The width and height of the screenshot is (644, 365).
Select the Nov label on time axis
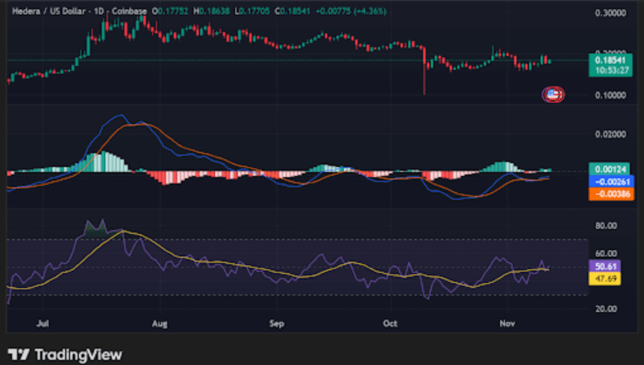(507, 324)
